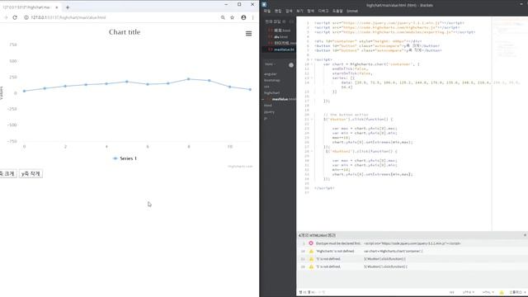
Task: Click the round icon beside project dropdown
Action: (x=291, y=65)
